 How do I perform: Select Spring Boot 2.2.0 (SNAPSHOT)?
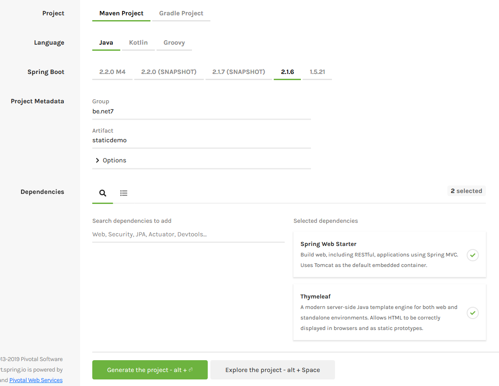pos(169,72)
